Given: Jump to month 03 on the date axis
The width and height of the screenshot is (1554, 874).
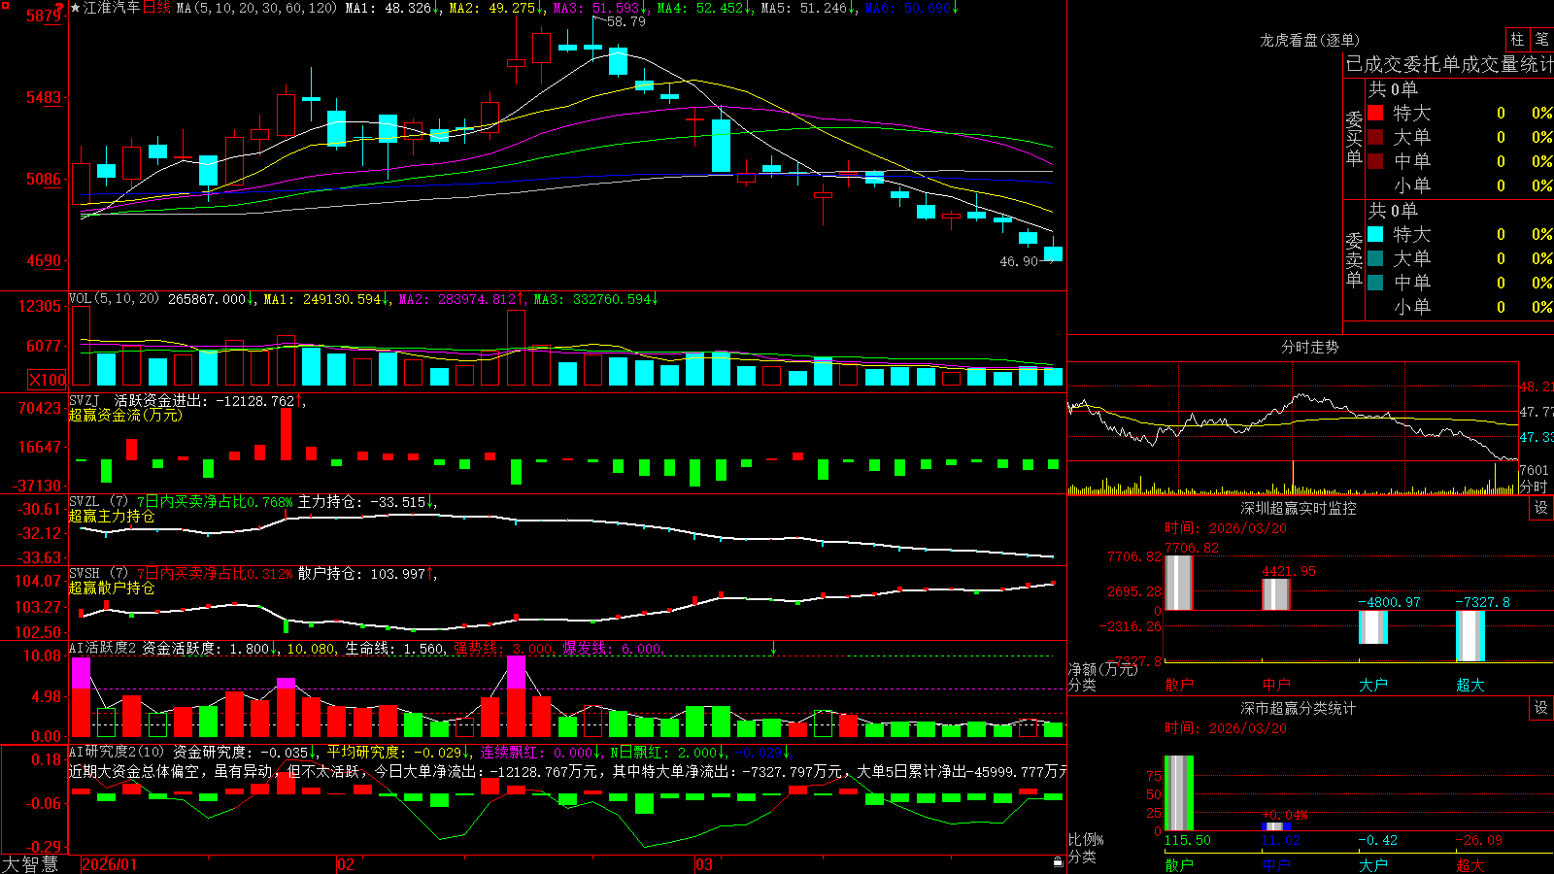Looking at the screenshot, I should [703, 864].
